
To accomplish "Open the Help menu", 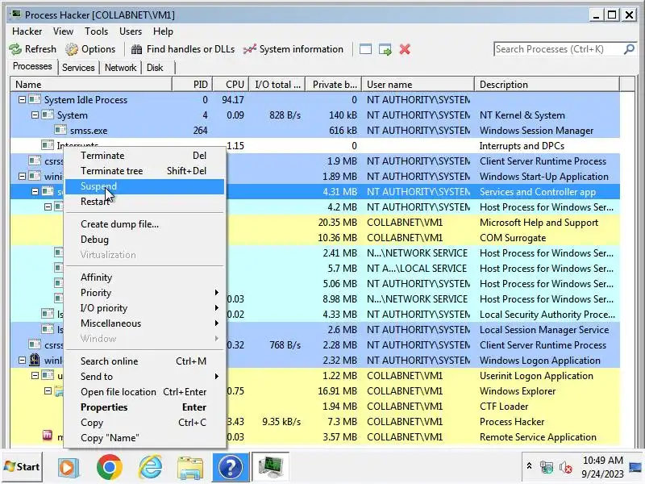I will tap(163, 31).
